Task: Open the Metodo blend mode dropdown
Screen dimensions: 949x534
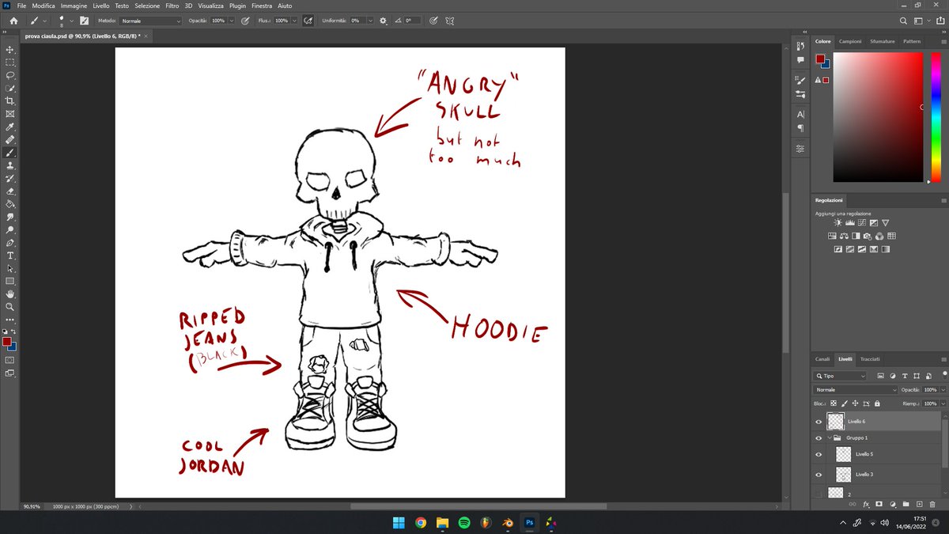Action: (x=151, y=21)
